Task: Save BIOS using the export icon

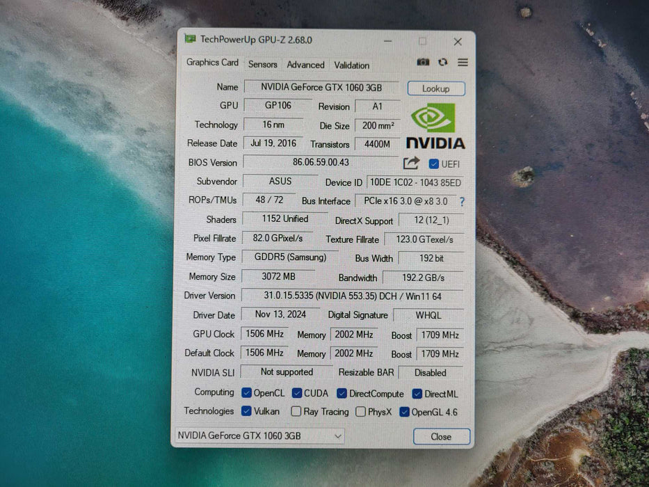Action: click(411, 162)
